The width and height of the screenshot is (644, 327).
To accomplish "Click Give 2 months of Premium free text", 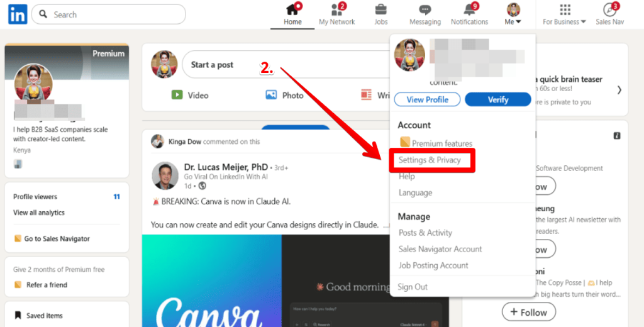I will point(58,270).
